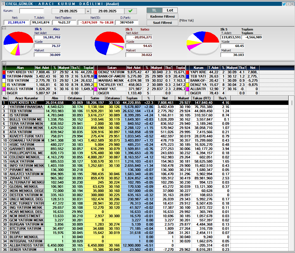This screenshot has width=295, height=253.
Task: Sort main table by Toplam column header
Action: 132,98
